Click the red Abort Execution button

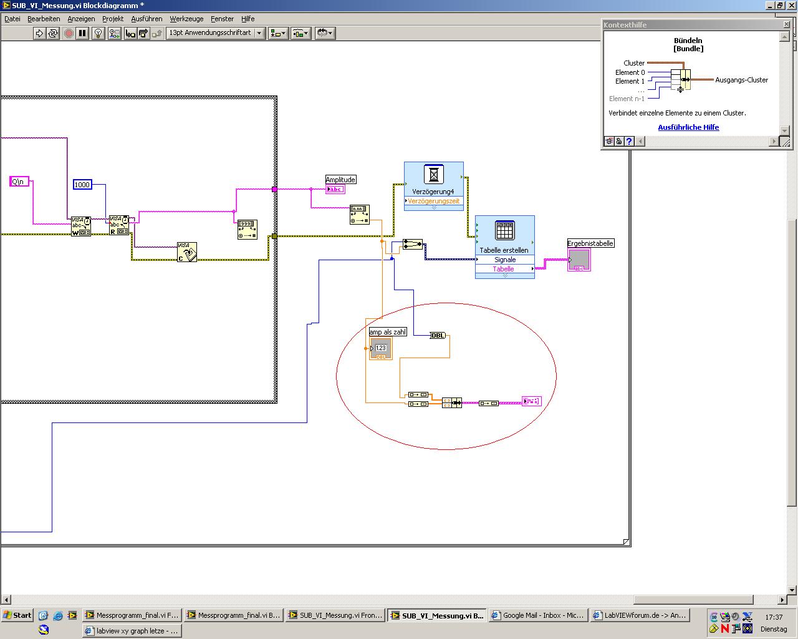point(69,33)
